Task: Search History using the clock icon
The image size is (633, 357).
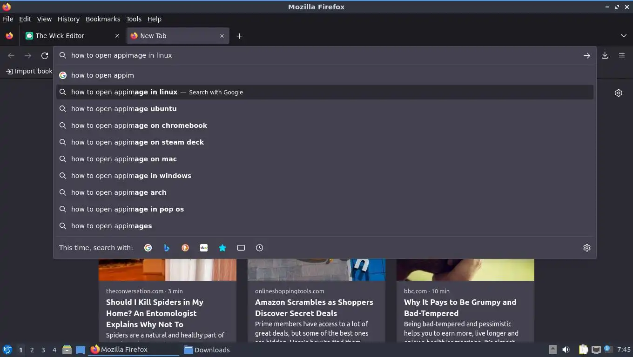Action: (260, 248)
